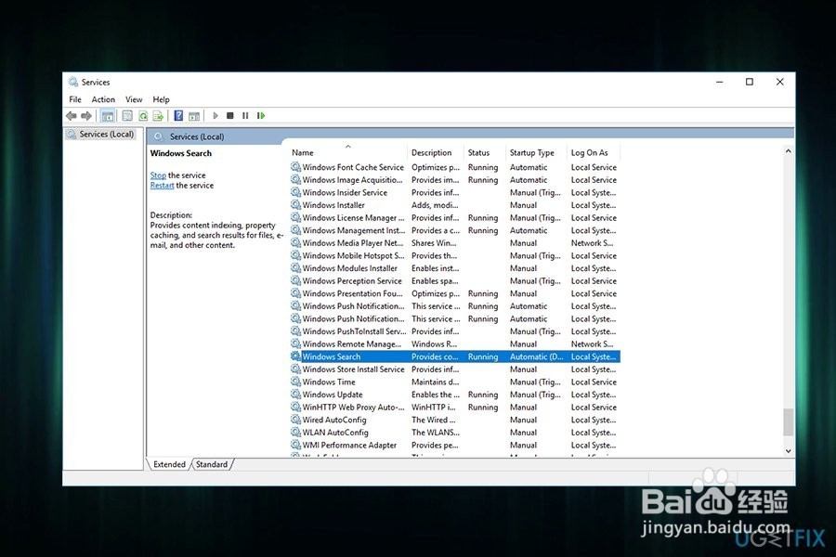Select WinHTTP Web Proxy Auto-Discovery name

click(x=354, y=407)
